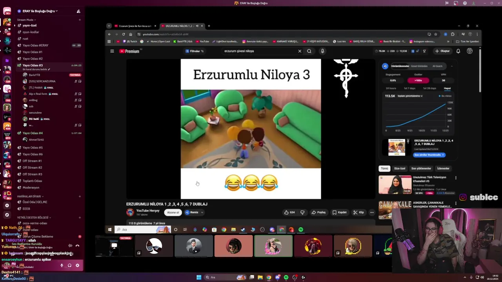
Task: Click Add a Server plus icon
Action: (x=7, y=205)
